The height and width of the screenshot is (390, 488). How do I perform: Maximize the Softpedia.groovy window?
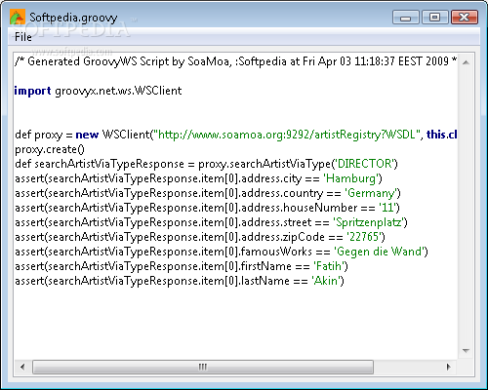coord(435,17)
